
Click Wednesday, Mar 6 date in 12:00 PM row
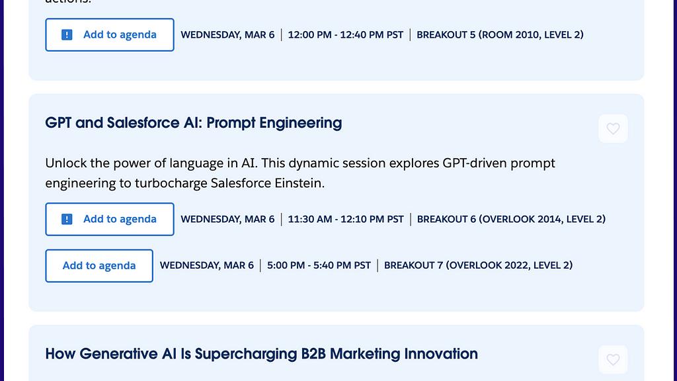(x=227, y=35)
